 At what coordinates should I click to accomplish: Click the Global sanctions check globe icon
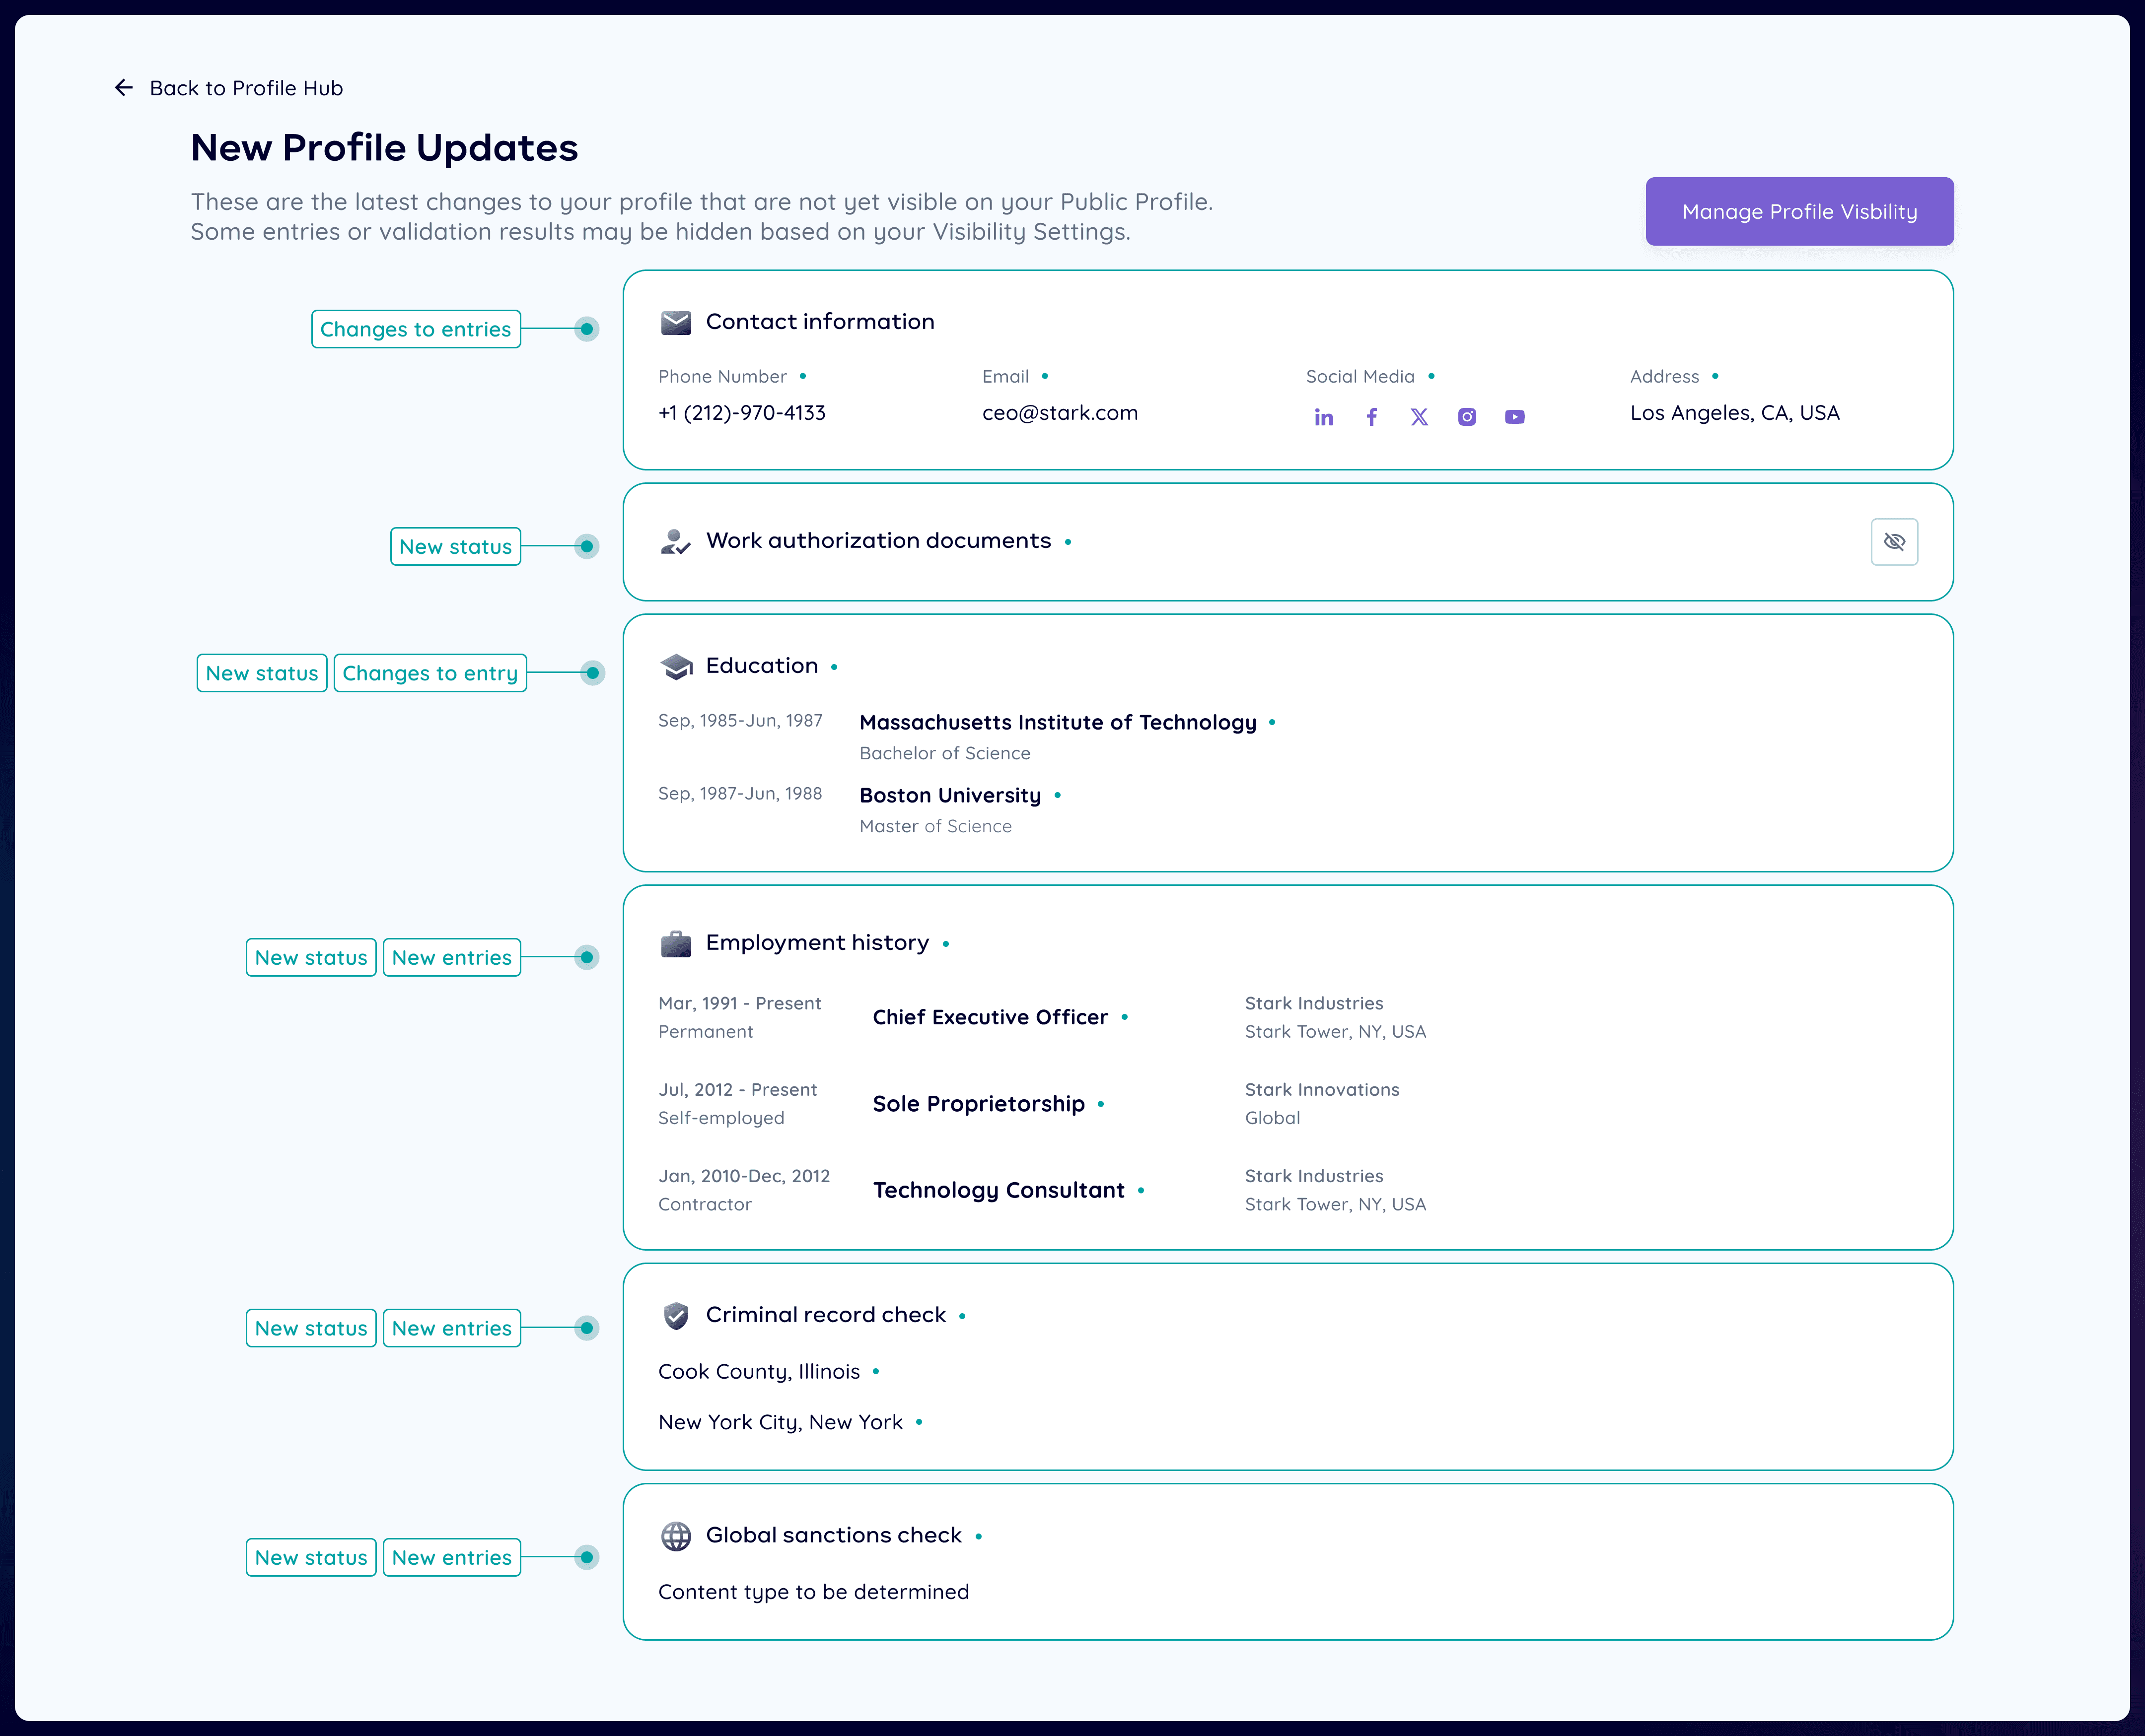pos(676,1535)
